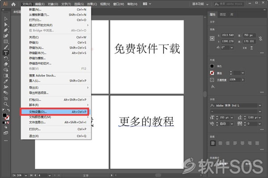Open the font size 150 pt dropdown
This screenshot has height=178, width=268.
[x=232, y=118]
